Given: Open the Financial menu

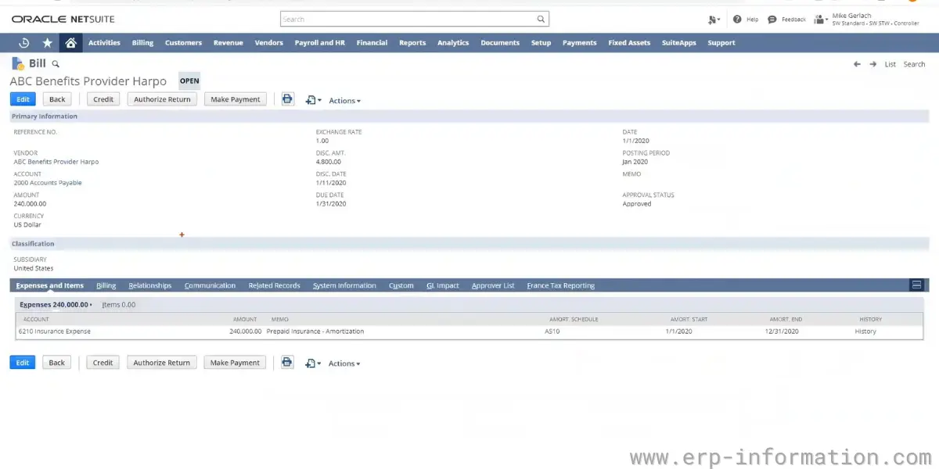Looking at the screenshot, I should [x=372, y=43].
